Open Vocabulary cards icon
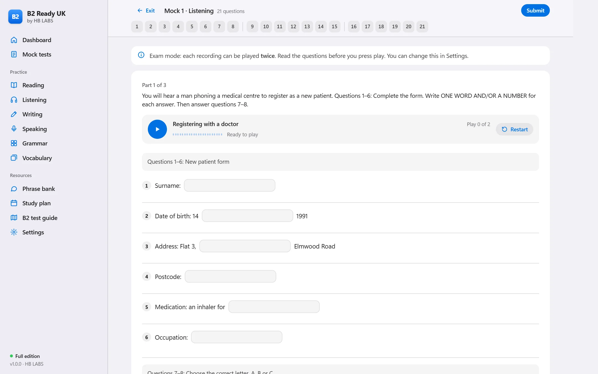The image size is (598, 374). tap(14, 158)
